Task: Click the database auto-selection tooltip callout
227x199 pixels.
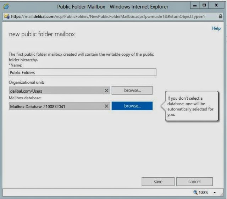Action: click(192, 106)
